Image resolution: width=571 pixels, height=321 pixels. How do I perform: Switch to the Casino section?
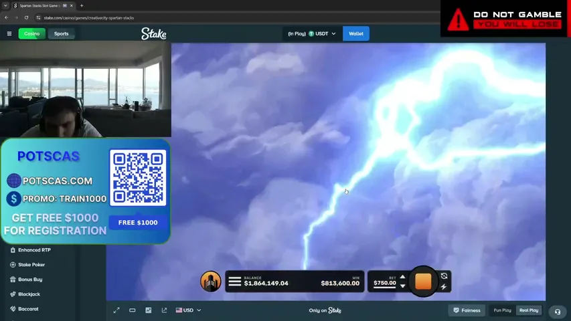[32, 34]
